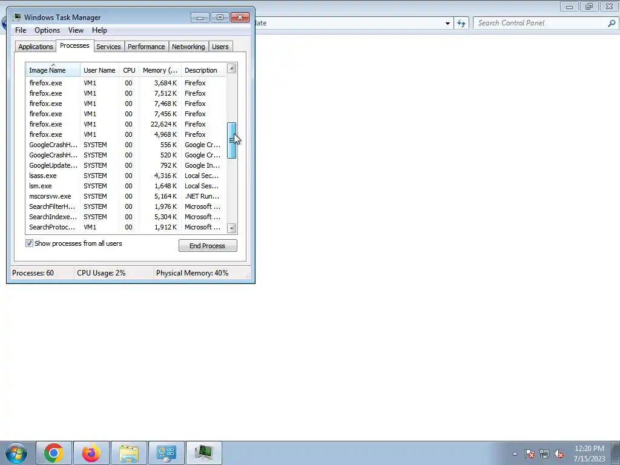
Task: Select the Processes tab
Action: pyautogui.click(x=74, y=45)
